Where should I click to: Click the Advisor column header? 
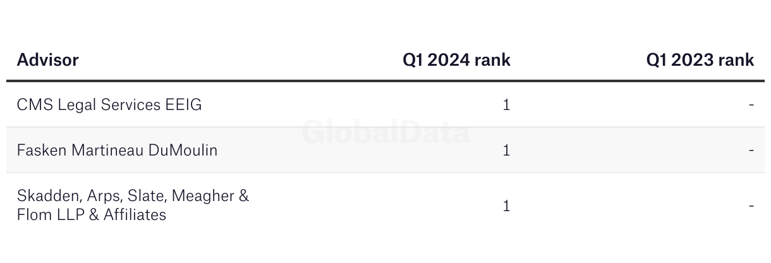coord(47,60)
